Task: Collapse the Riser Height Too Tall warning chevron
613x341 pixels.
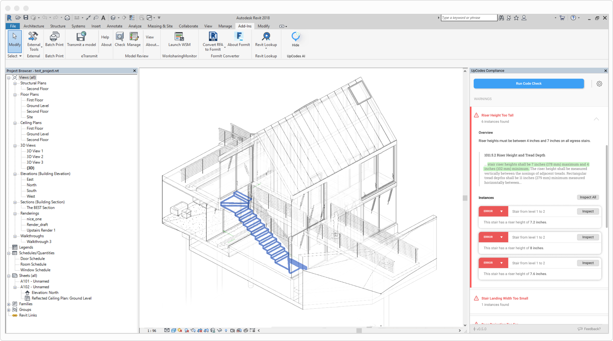Action: point(596,119)
